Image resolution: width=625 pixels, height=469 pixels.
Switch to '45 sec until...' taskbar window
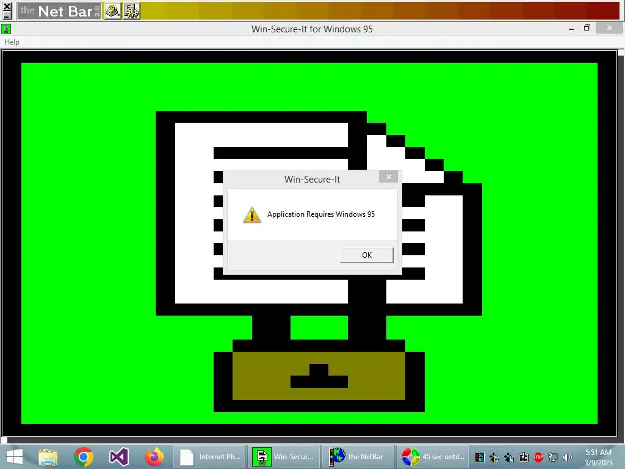click(433, 457)
